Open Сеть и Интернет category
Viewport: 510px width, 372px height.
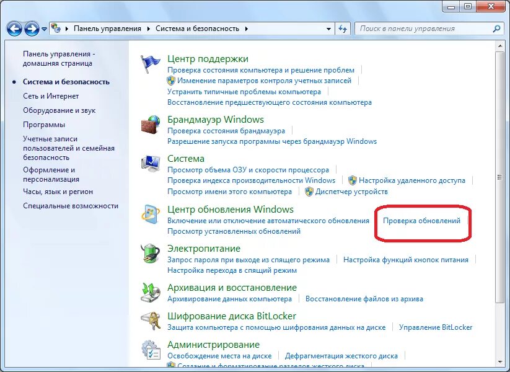point(51,96)
